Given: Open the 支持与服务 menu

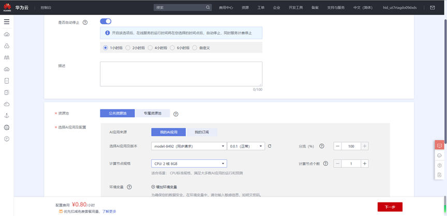Looking at the screenshot, I should (336, 8).
